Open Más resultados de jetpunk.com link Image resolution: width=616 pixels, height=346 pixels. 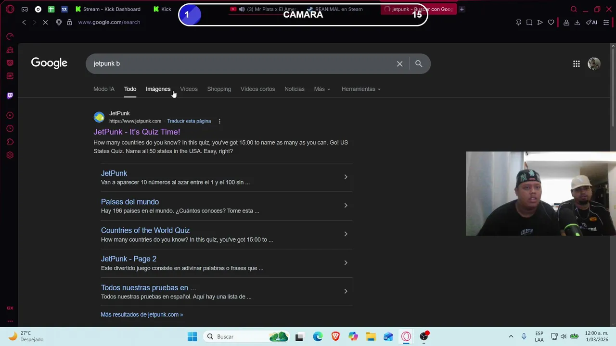141,315
